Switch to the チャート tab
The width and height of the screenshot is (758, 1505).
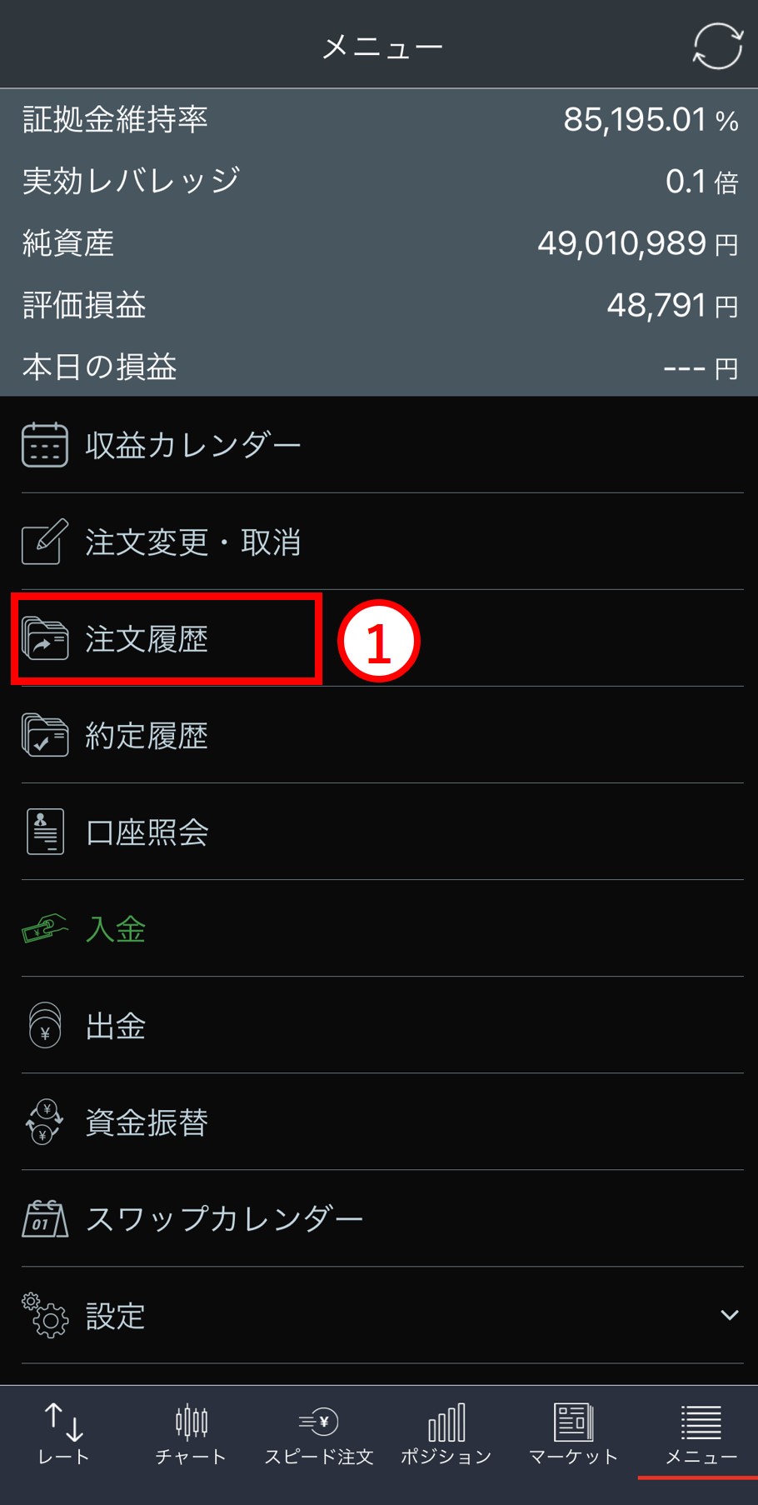(191, 1433)
